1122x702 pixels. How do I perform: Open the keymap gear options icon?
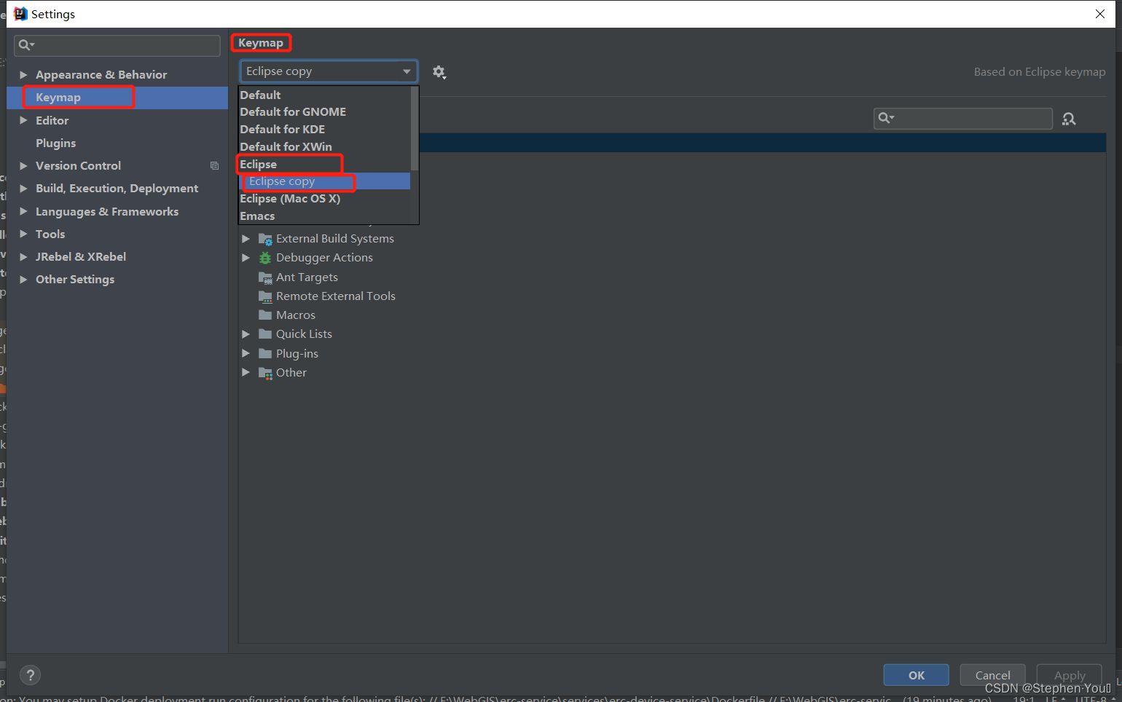(x=439, y=72)
